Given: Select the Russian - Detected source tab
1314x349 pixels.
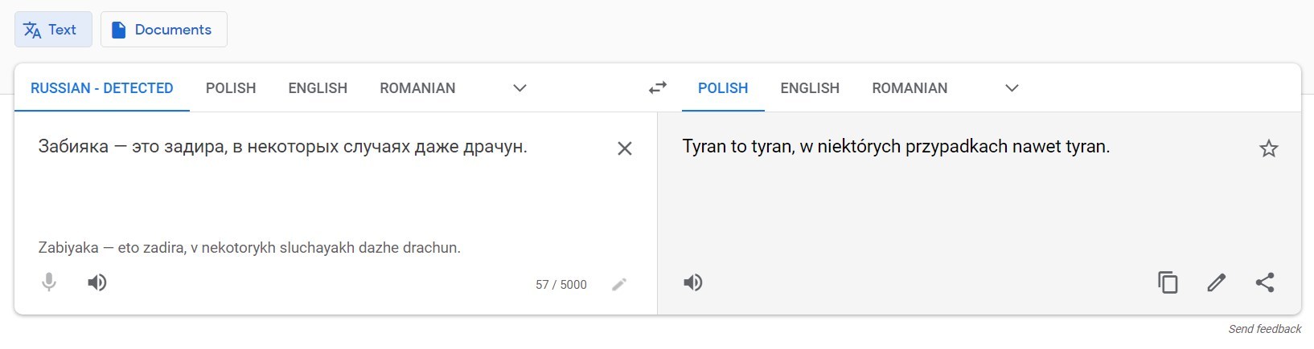Looking at the screenshot, I should [102, 87].
